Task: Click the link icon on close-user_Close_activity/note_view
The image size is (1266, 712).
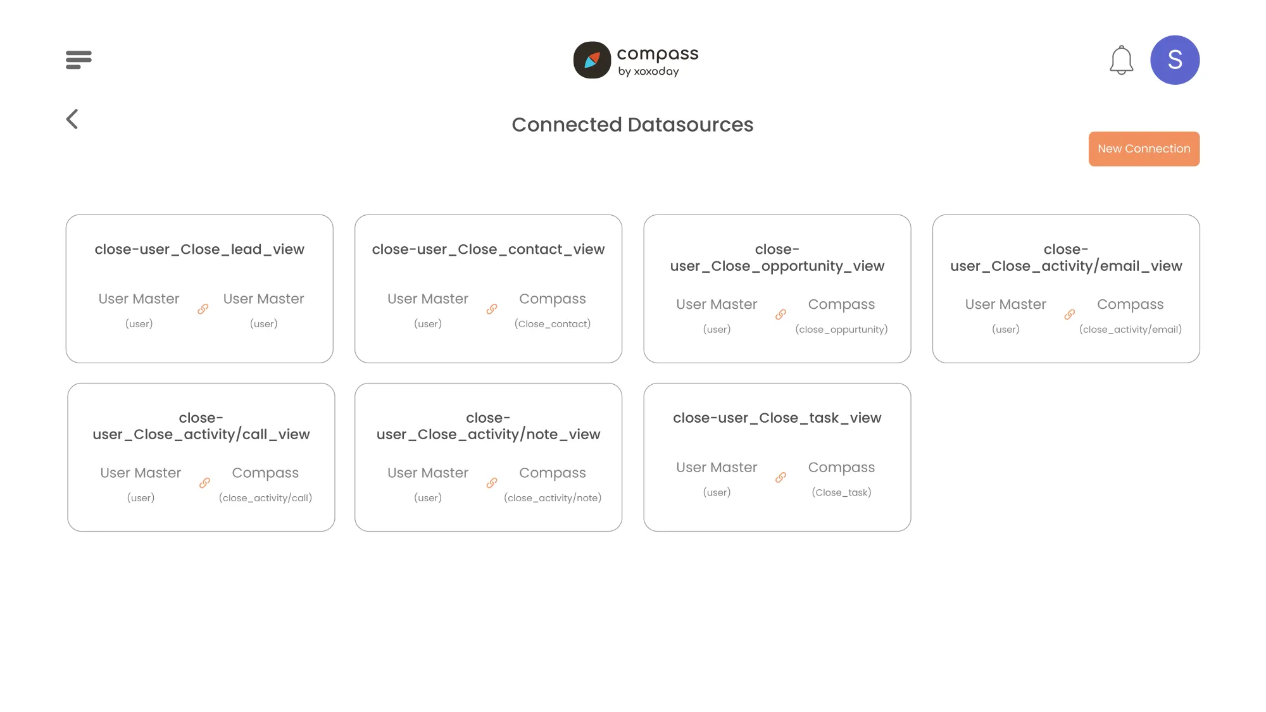Action: (492, 482)
